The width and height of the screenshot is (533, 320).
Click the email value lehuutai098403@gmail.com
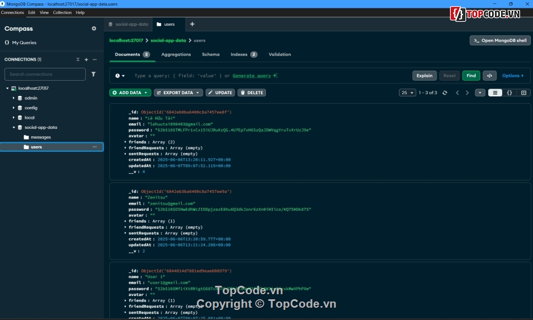tap(180, 124)
